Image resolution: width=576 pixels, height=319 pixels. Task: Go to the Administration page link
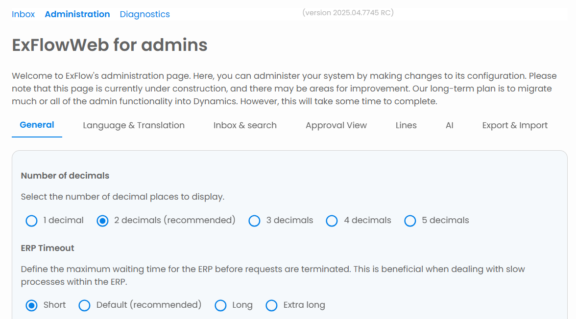77,14
